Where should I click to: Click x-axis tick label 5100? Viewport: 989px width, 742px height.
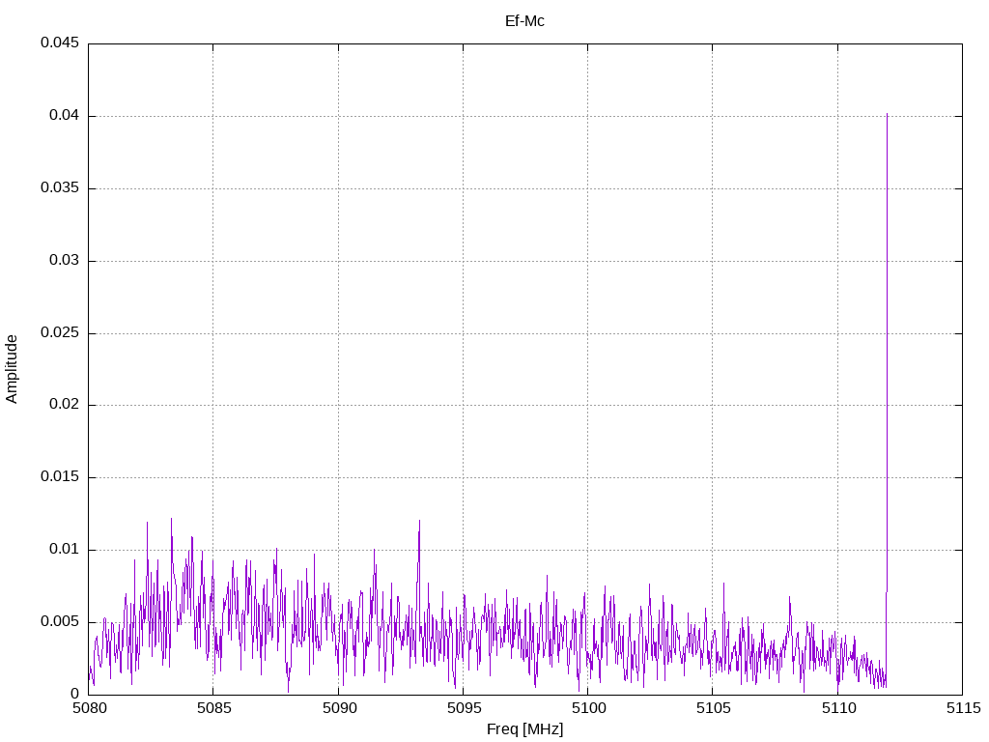click(x=588, y=708)
